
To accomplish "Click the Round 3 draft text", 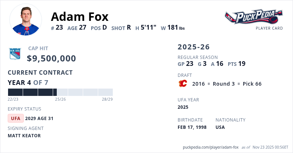I will pos(223,84).
